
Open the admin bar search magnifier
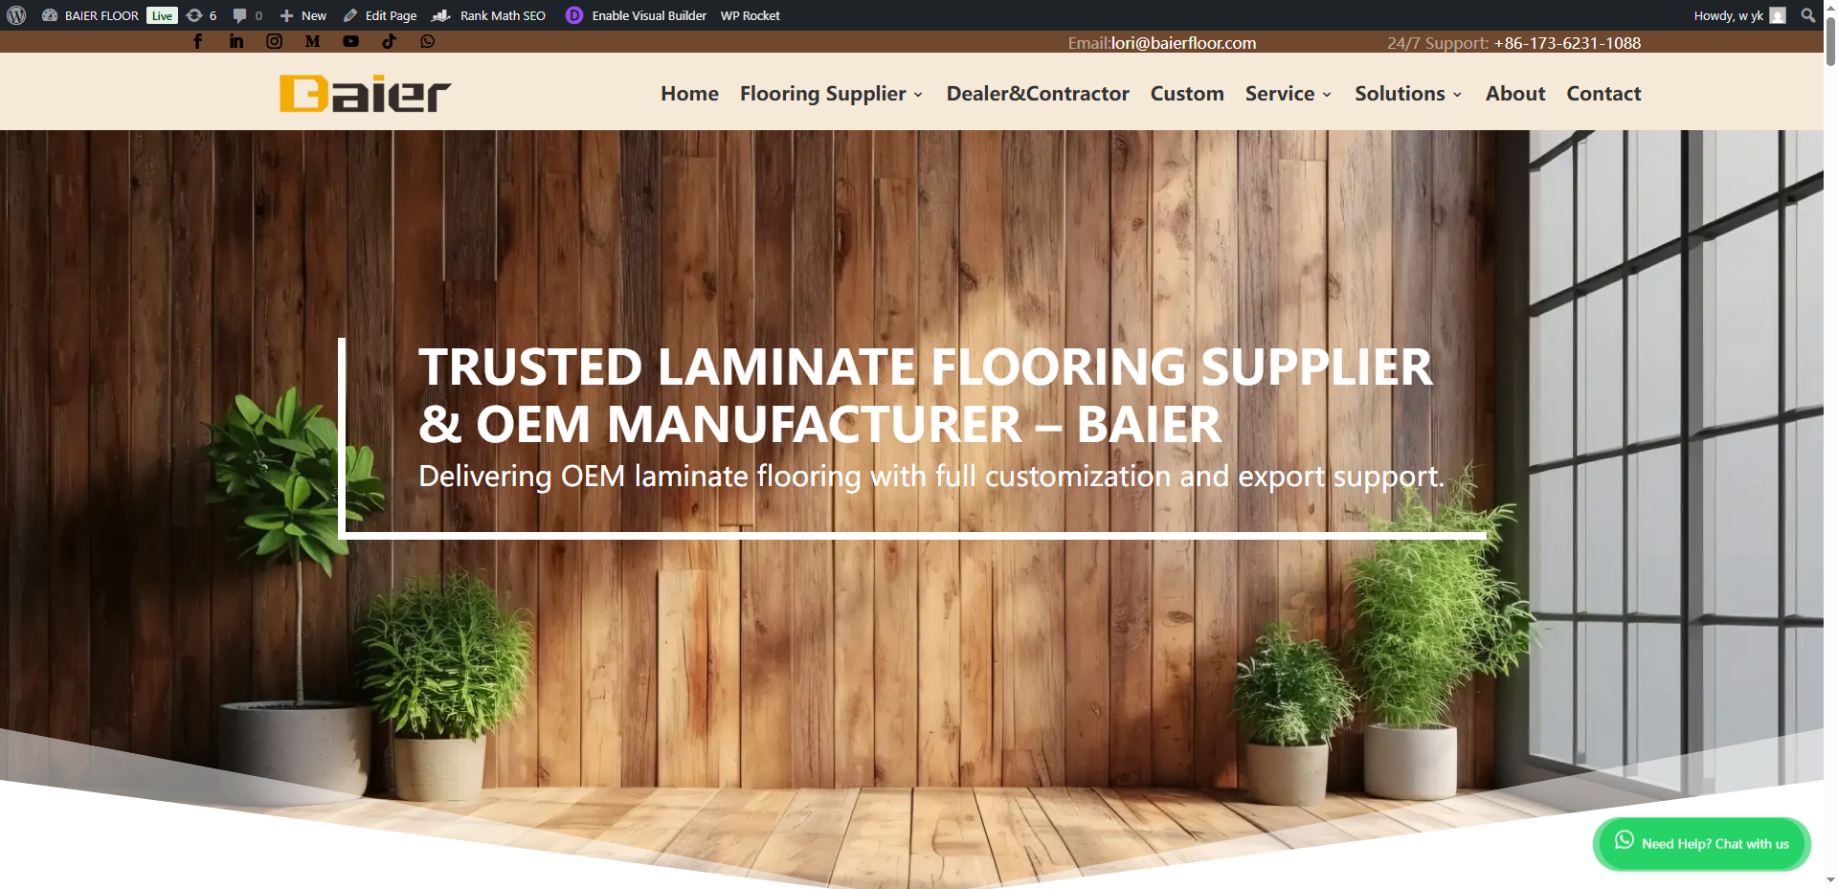click(x=1808, y=15)
